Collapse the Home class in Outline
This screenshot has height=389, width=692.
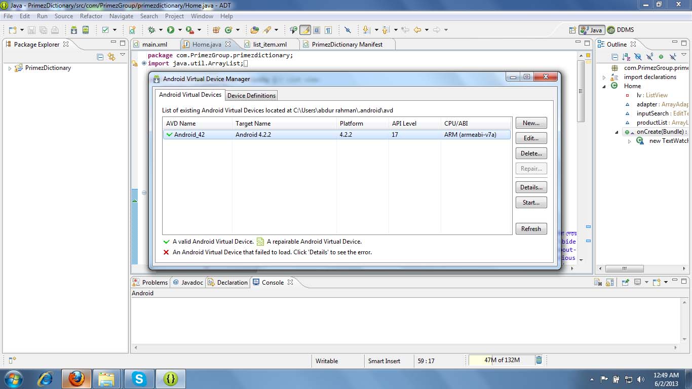(604, 86)
